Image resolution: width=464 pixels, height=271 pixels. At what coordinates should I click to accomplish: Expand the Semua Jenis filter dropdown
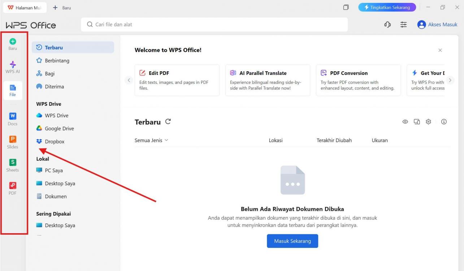coord(151,140)
